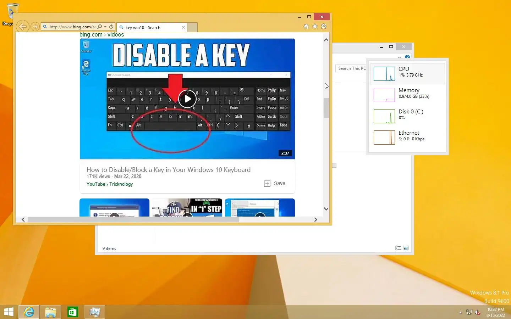
Task: Save the video with Save button
Action: click(275, 183)
